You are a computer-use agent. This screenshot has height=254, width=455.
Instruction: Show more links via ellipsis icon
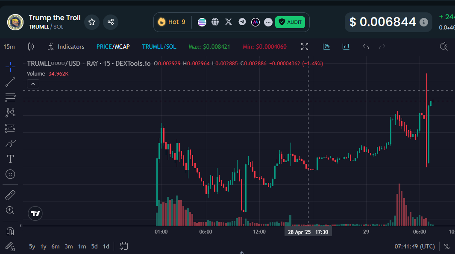[x=268, y=22]
